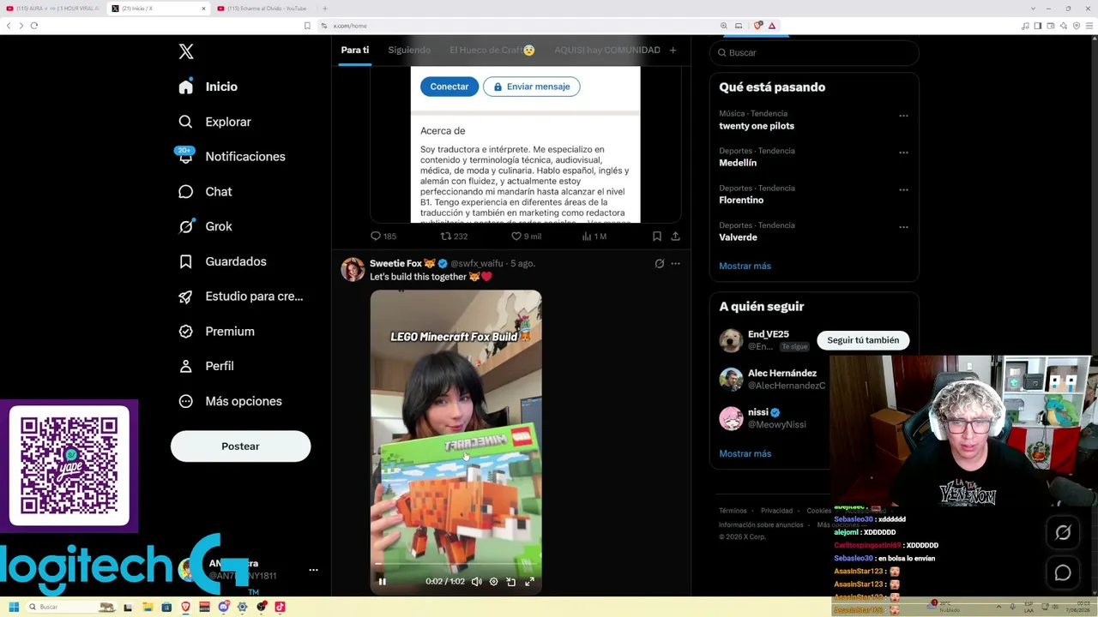Open options for Valverde trend
Viewport: 1098px width, 617px height.
pos(903,227)
